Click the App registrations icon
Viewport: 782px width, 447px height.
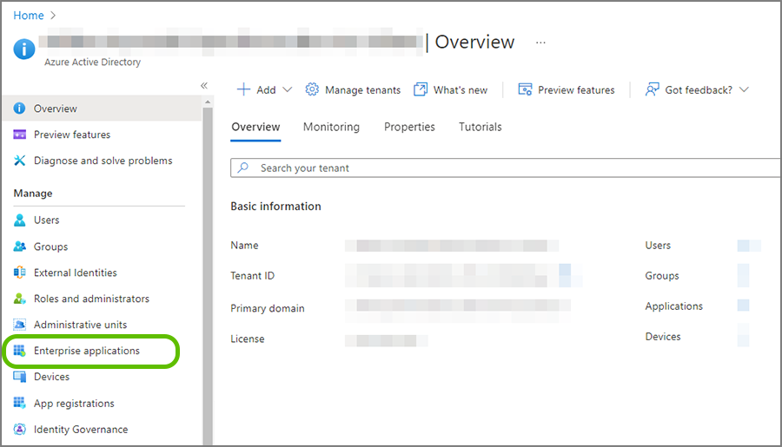(20, 404)
